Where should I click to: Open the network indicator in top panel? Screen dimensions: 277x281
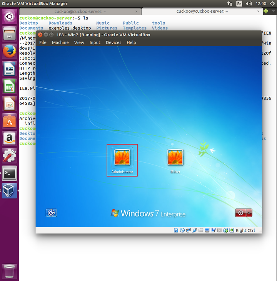[x=230, y=3]
